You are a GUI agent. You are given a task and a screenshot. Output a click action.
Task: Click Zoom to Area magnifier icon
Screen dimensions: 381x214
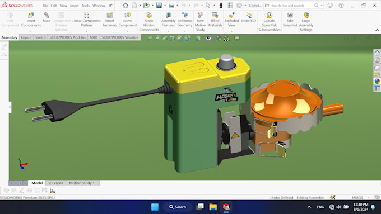tap(157, 38)
